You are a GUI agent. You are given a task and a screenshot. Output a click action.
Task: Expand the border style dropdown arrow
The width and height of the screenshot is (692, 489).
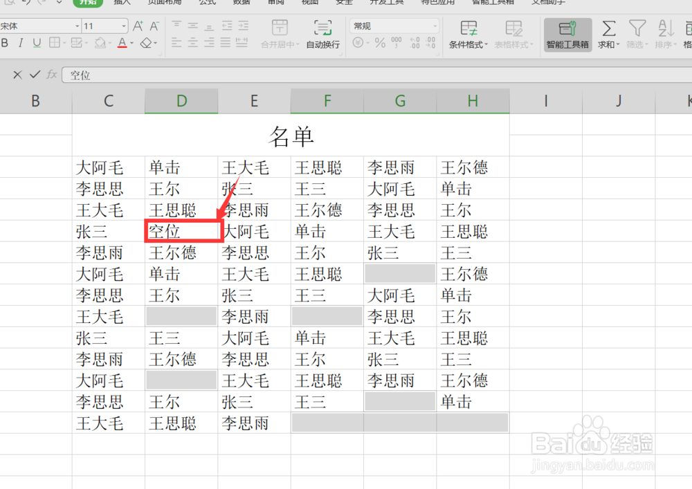coord(64,43)
